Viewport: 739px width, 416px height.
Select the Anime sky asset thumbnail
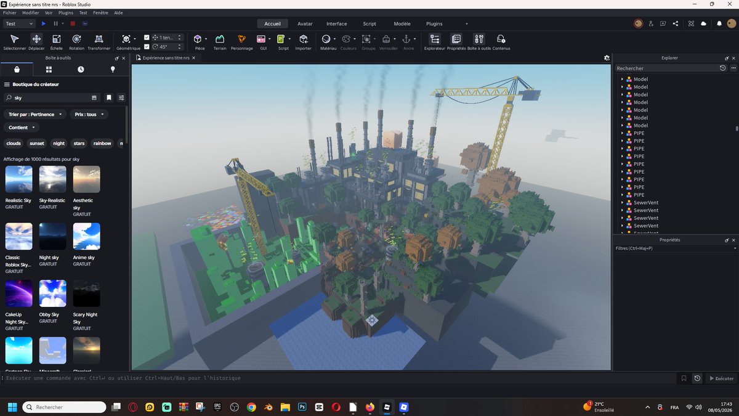(86, 236)
